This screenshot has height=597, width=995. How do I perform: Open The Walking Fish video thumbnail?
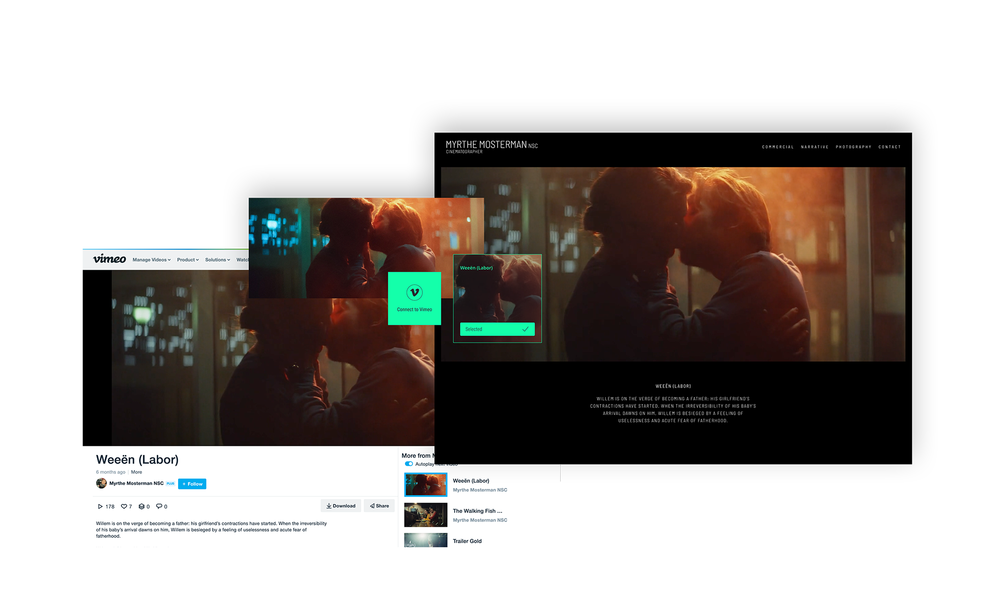[425, 515]
